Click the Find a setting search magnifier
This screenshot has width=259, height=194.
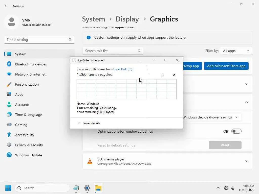click(x=70, y=40)
